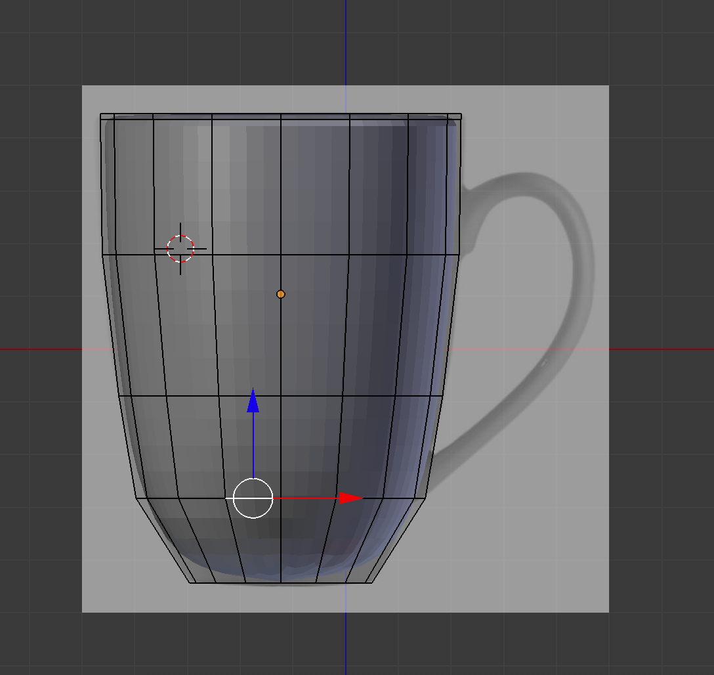Image resolution: width=714 pixels, height=675 pixels.
Task: Click the red X-axis manipulator arrow
Action: click(350, 498)
